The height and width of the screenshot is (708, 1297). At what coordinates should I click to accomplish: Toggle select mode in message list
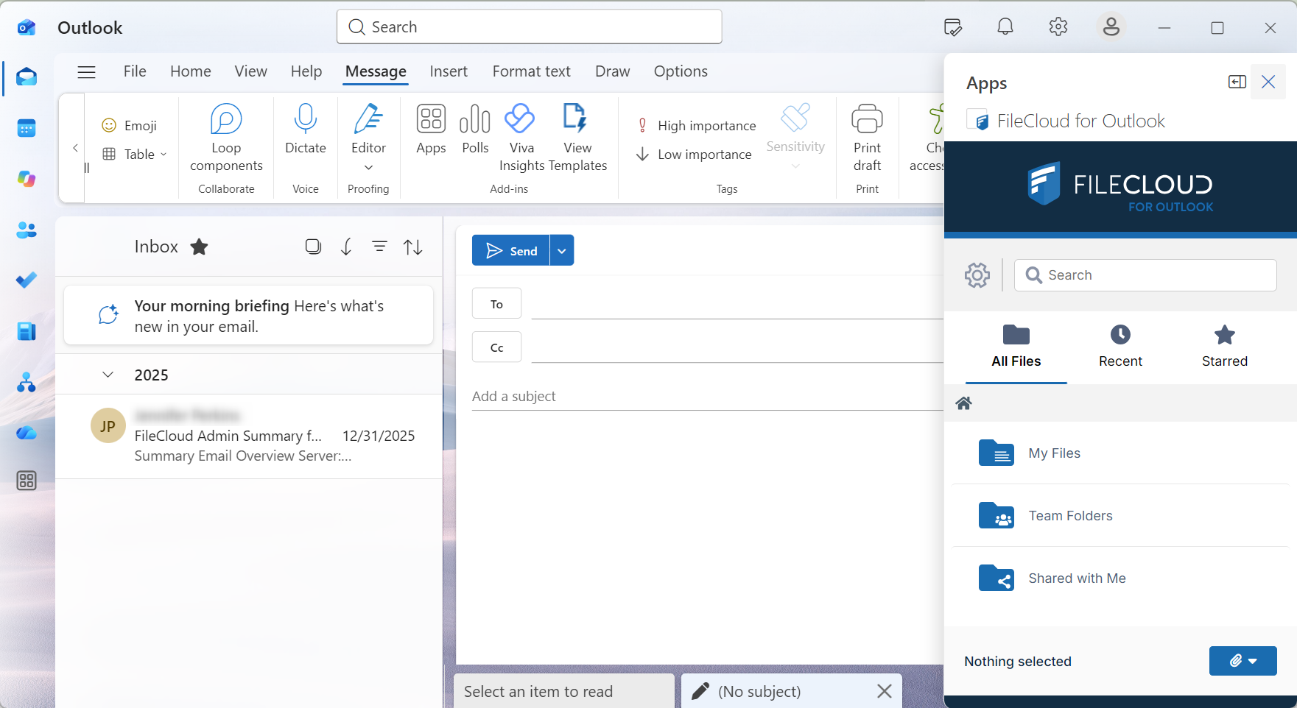click(x=313, y=247)
